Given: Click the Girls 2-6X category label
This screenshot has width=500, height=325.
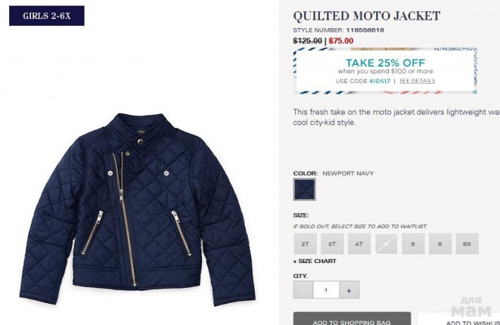Looking at the screenshot, I should (47, 15).
